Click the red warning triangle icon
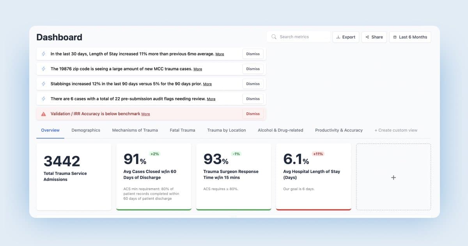The width and height of the screenshot is (468, 246). point(44,114)
